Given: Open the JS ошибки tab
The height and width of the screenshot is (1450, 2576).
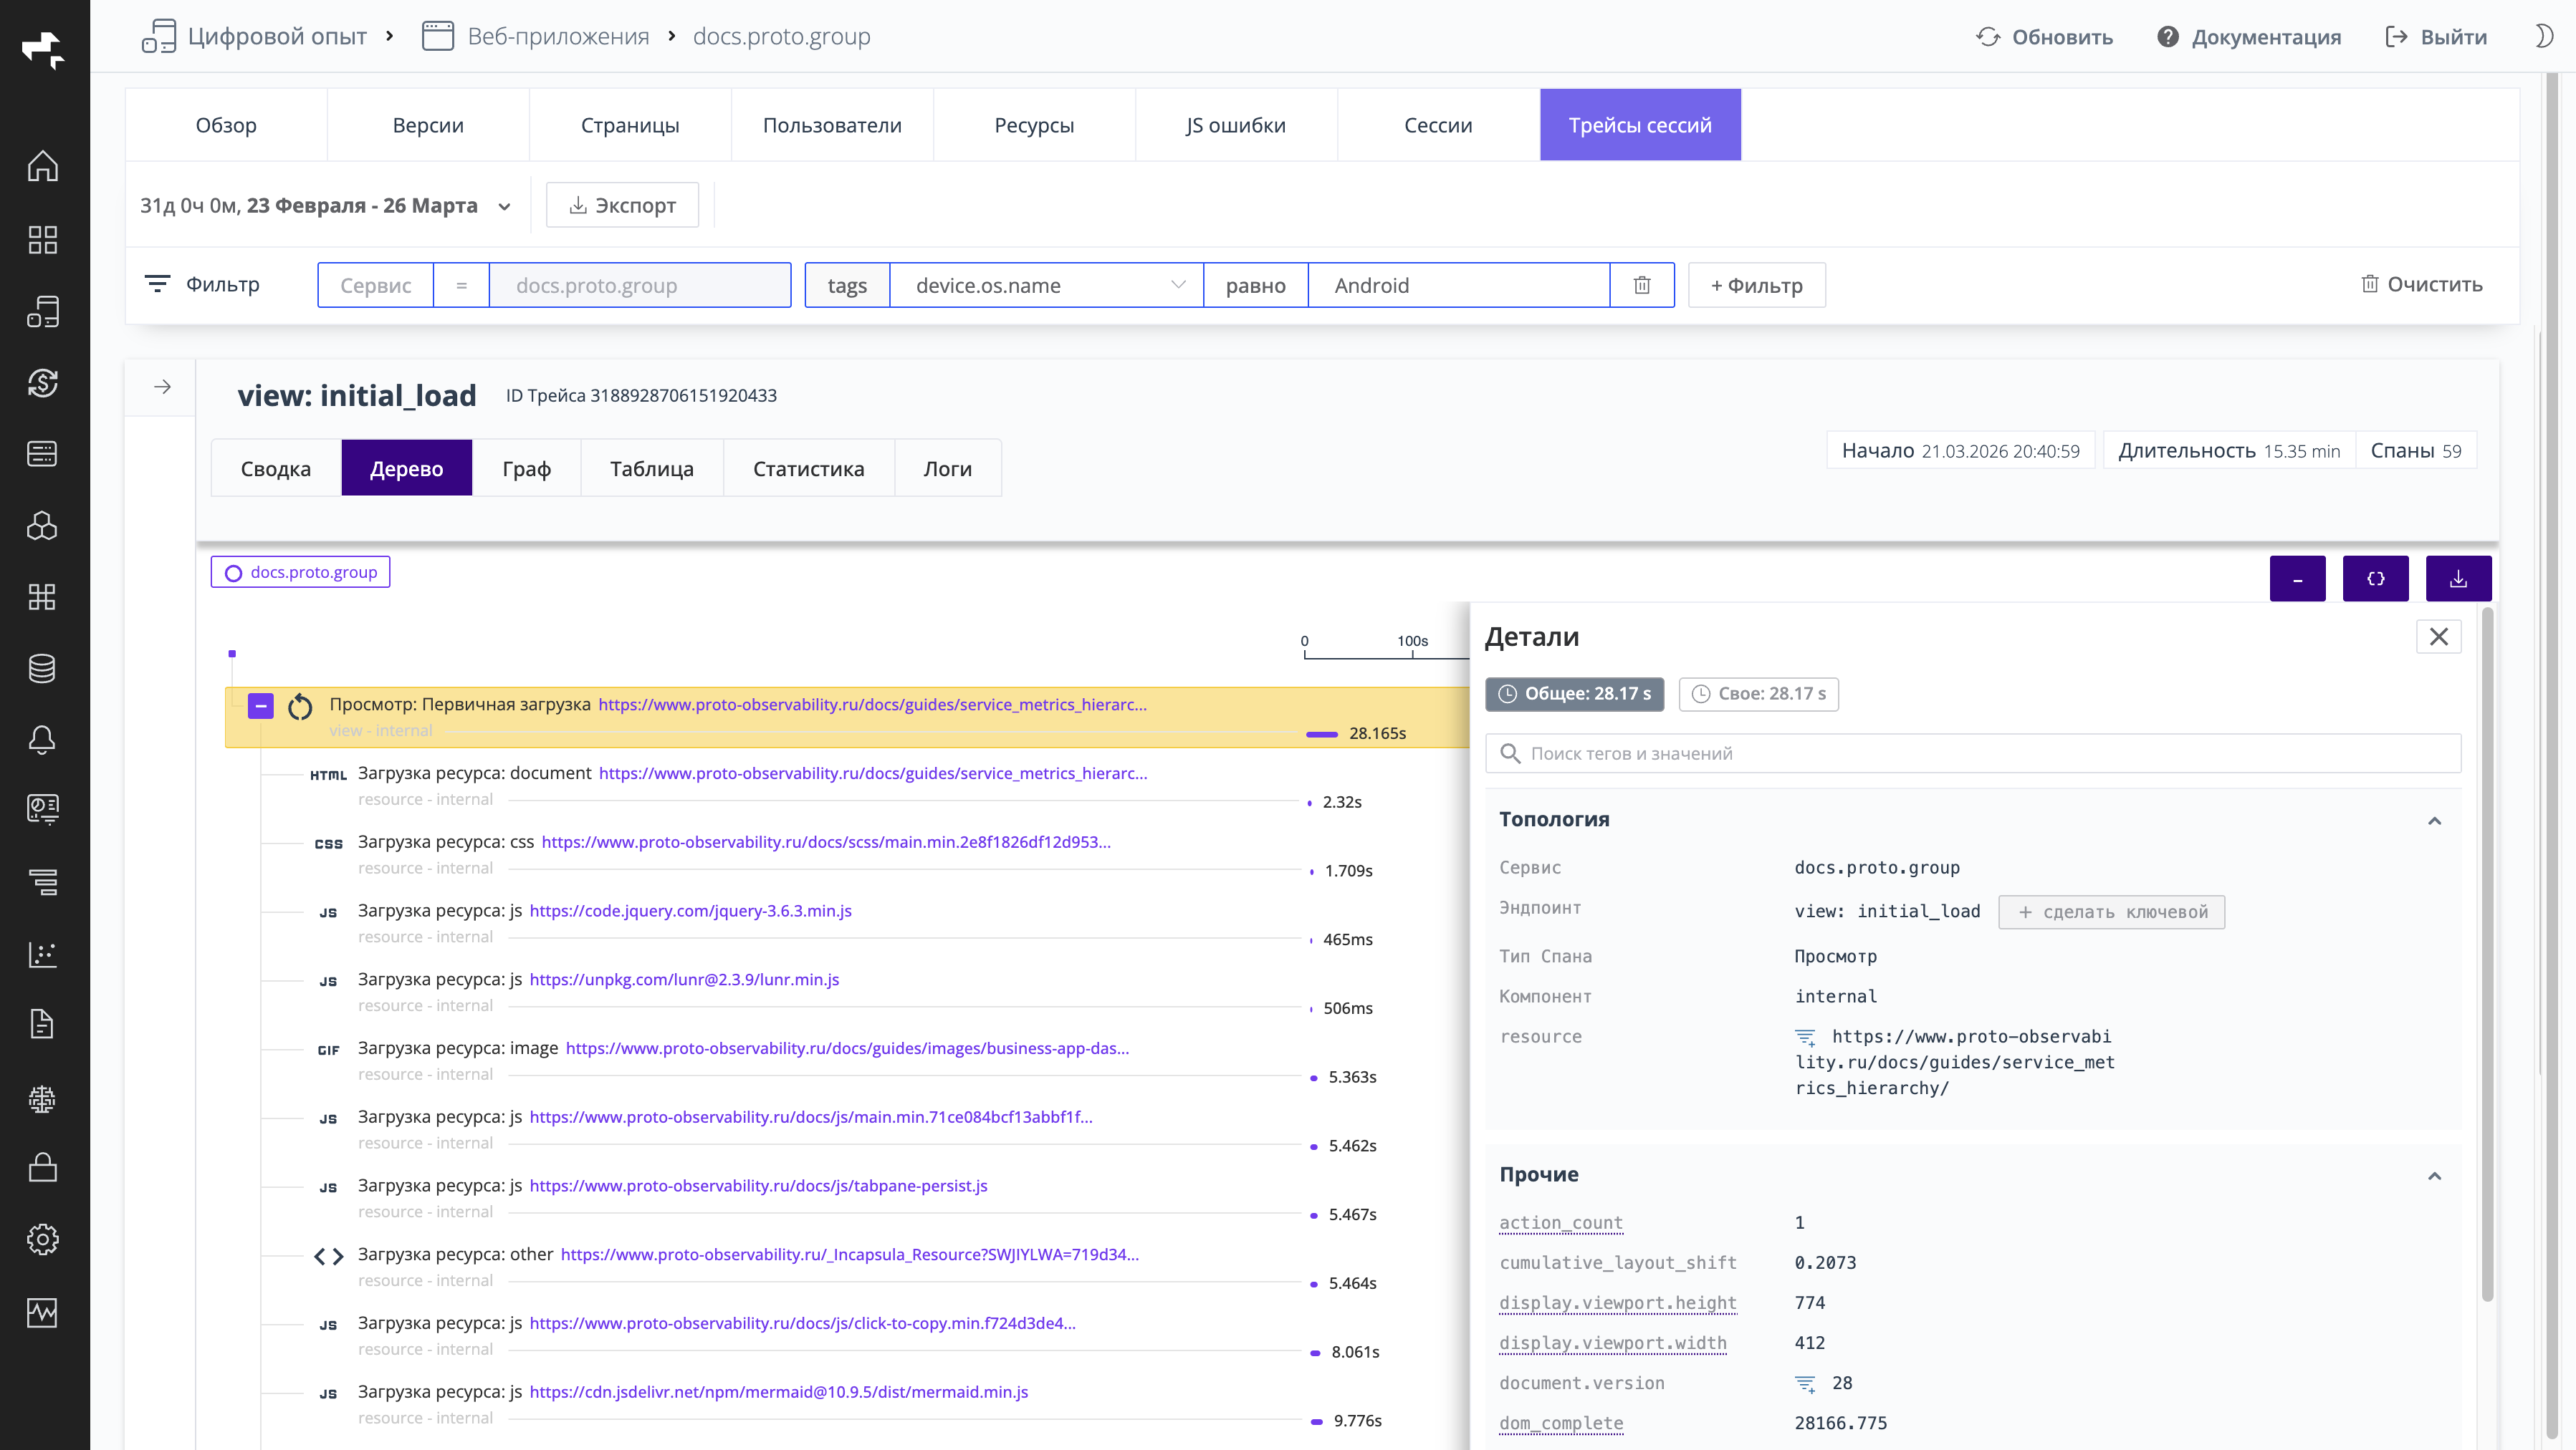Looking at the screenshot, I should pos(1236,125).
